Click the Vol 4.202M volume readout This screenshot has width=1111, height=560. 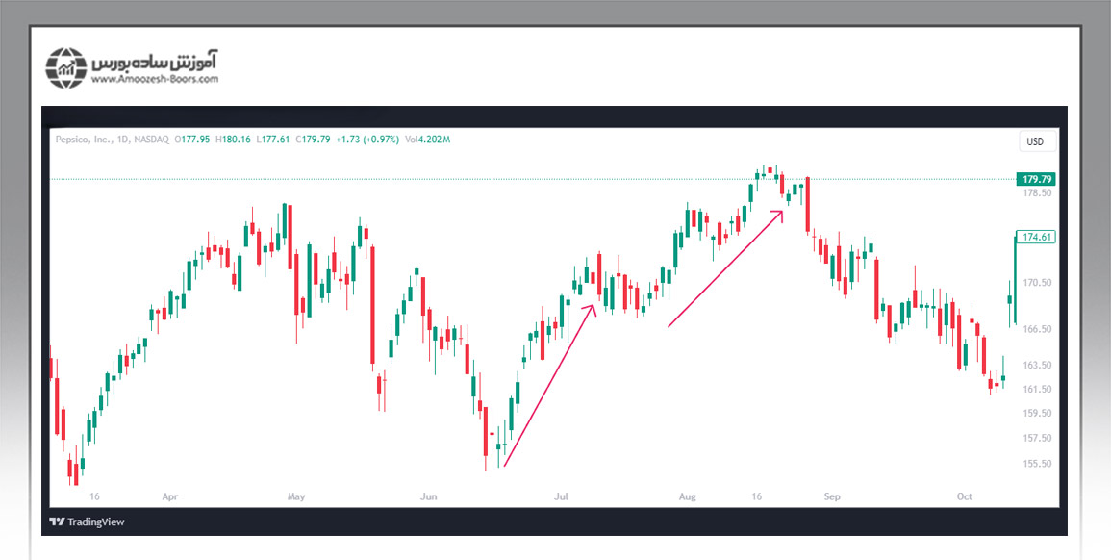427,140
